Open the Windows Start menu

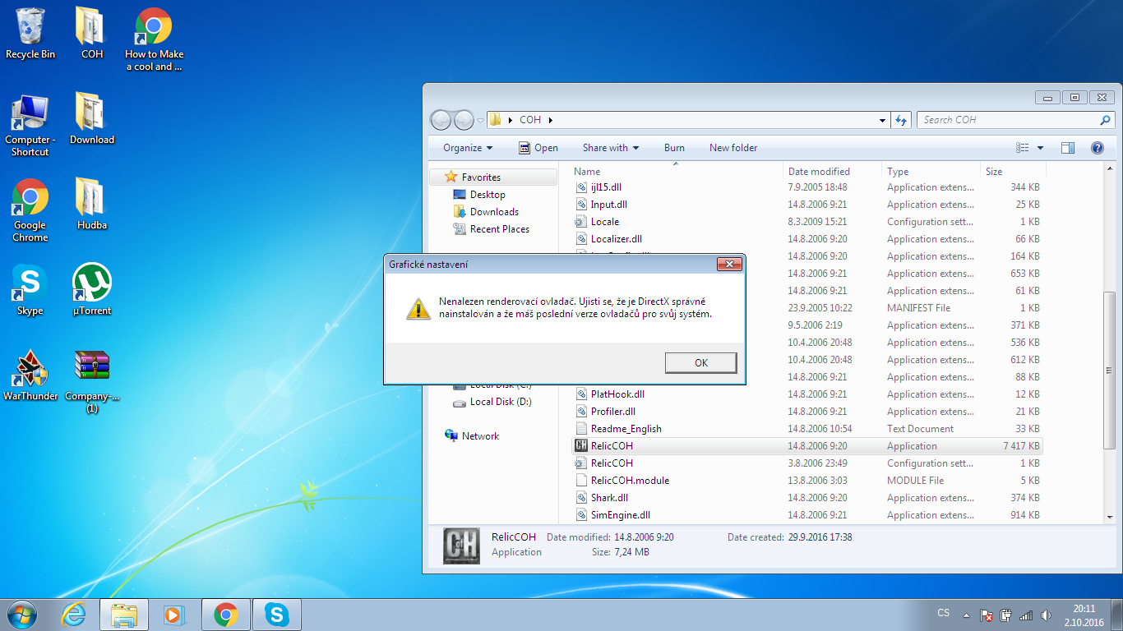[x=21, y=615]
